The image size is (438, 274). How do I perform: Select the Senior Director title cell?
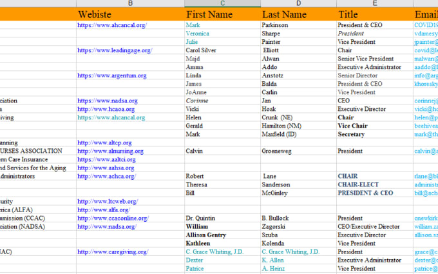pos(375,75)
